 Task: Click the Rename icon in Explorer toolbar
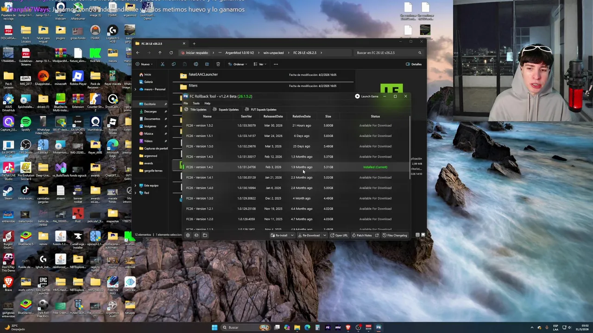[196, 64]
